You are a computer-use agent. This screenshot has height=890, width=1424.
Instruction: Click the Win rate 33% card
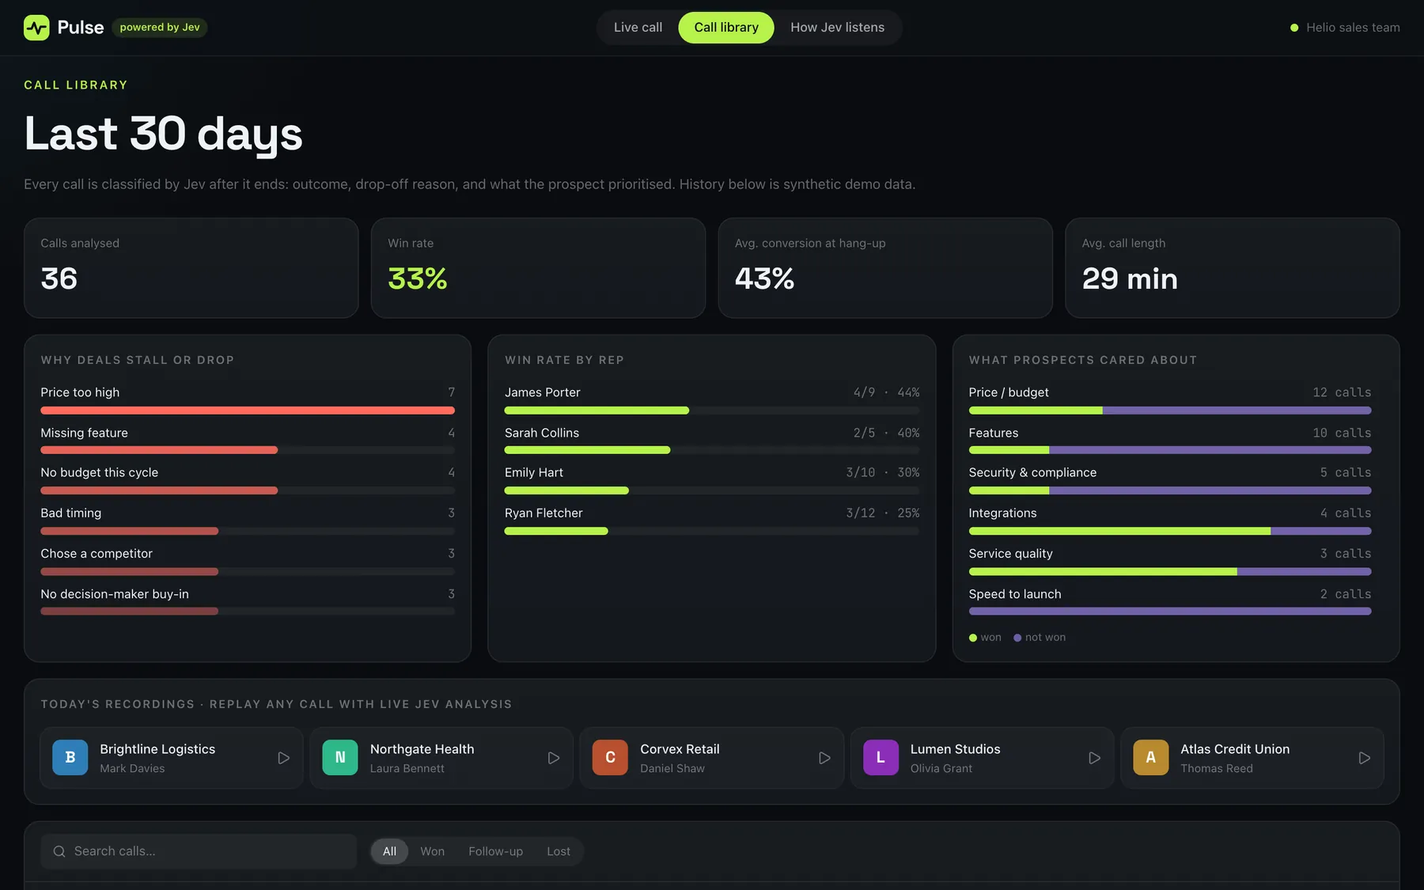pos(538,268)
